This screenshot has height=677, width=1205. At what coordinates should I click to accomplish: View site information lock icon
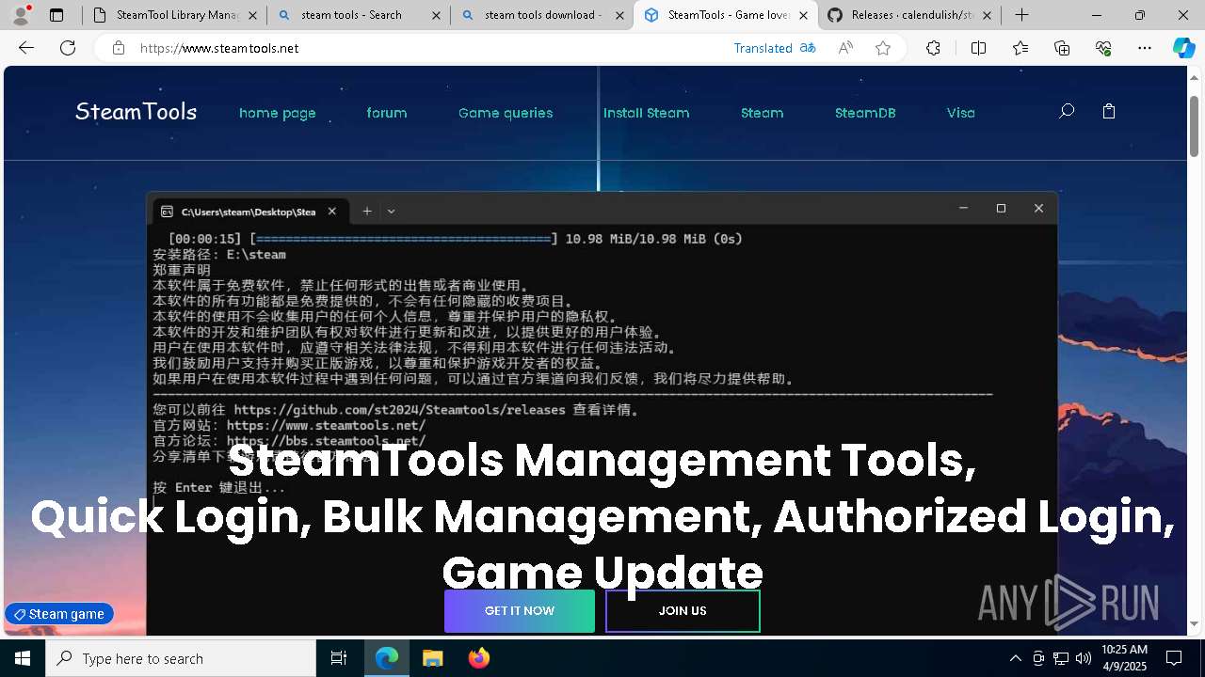tap(119, 48)
